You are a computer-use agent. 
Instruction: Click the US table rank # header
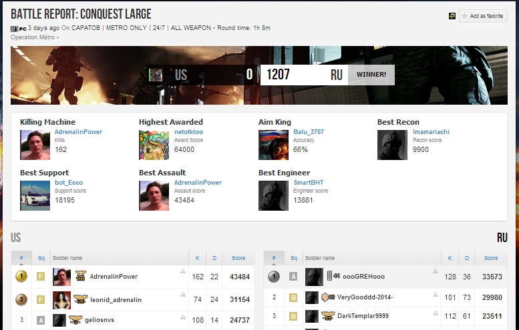(21, 258)
